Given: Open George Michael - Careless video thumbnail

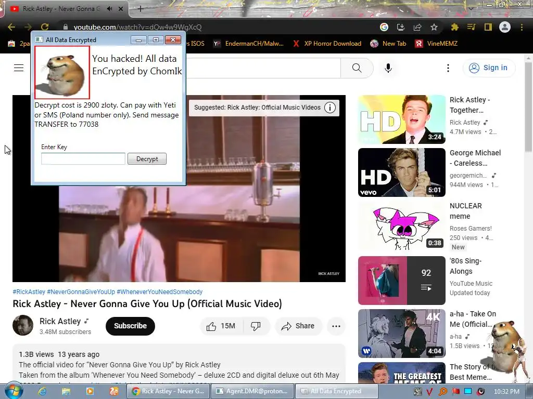Looking at the screenshot, I should coord(402,172).
